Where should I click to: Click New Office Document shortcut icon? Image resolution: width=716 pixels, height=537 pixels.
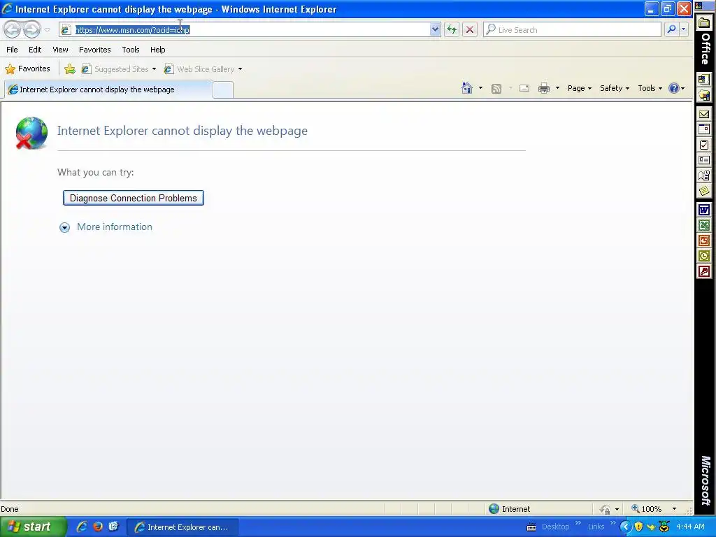[703, 80]
